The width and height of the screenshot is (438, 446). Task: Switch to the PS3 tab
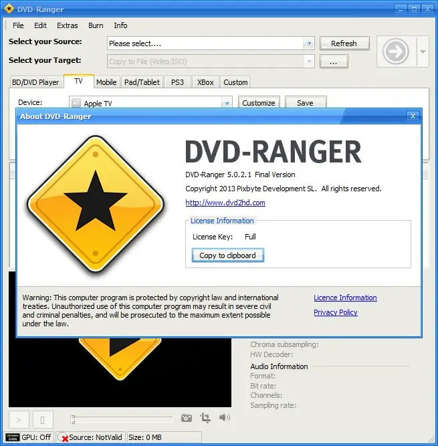177,82
